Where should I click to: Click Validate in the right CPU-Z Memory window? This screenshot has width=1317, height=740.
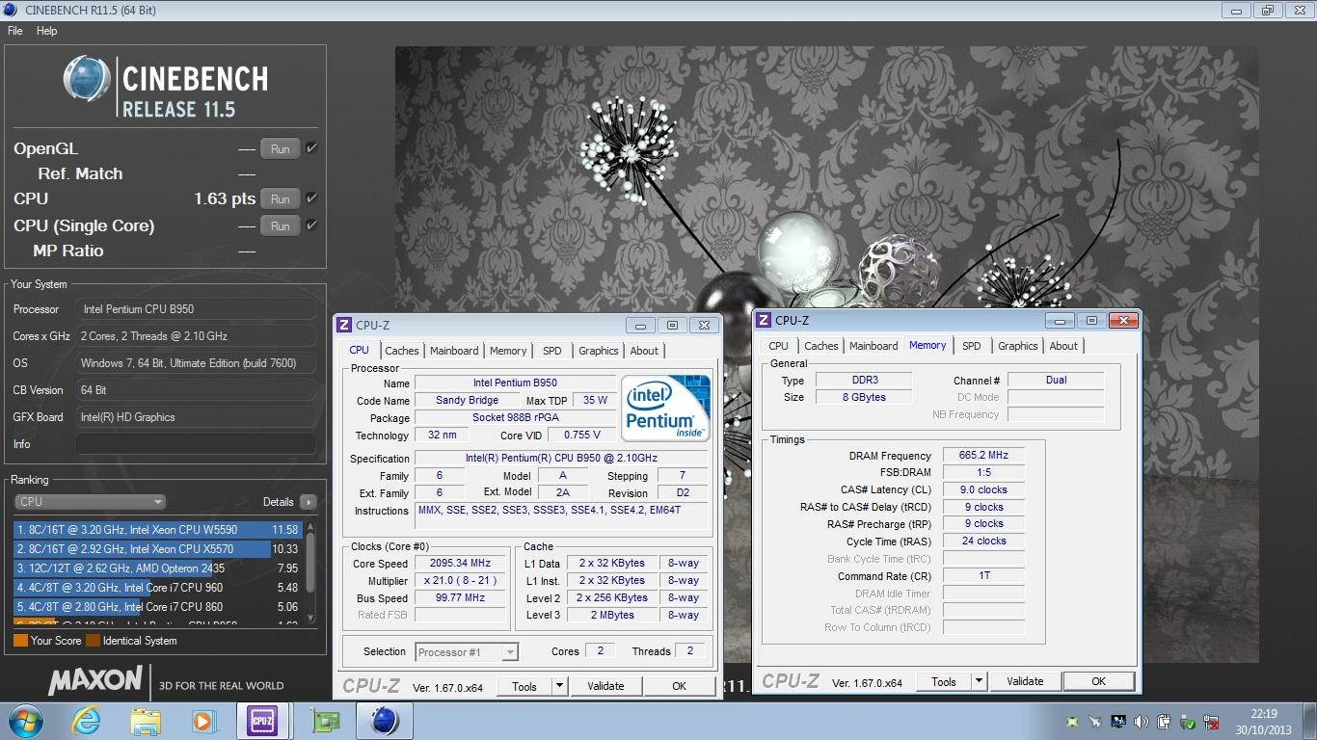click(1025, 681)
